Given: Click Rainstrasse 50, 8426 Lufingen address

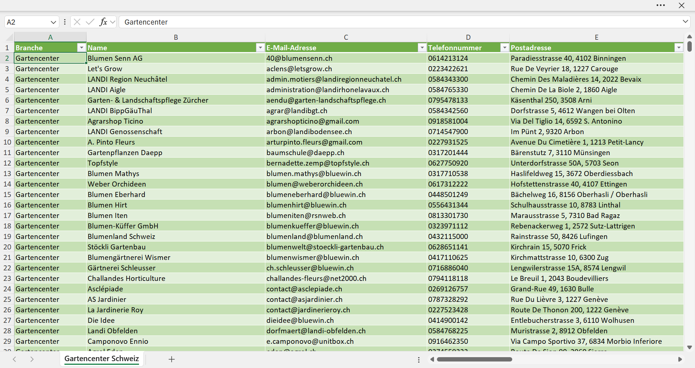Looking at the screenshot, I should click(597, 236).
